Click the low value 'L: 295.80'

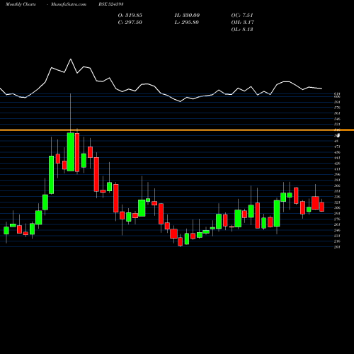[186, 23]
